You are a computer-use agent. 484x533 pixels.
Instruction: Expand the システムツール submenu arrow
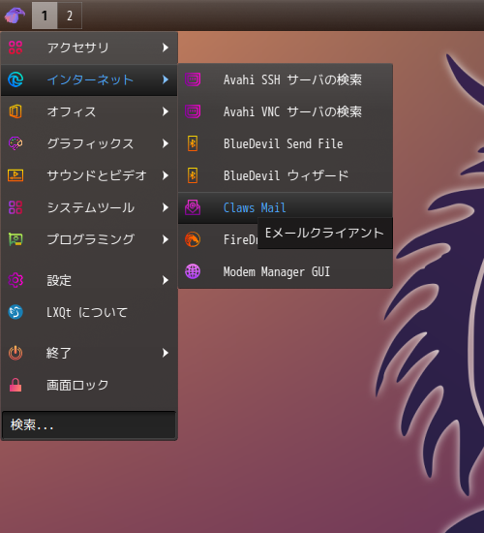(x=166, y=207)
